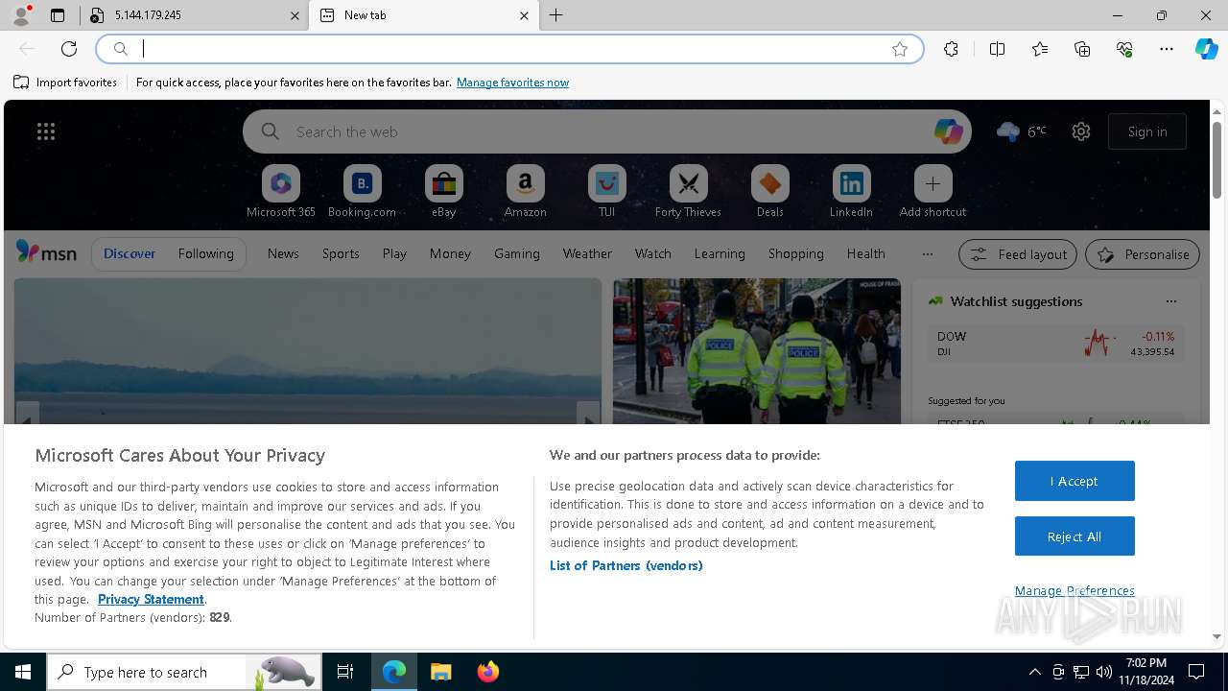Click the address bar input field
The image size is (1228, 691).
[508, 49]
